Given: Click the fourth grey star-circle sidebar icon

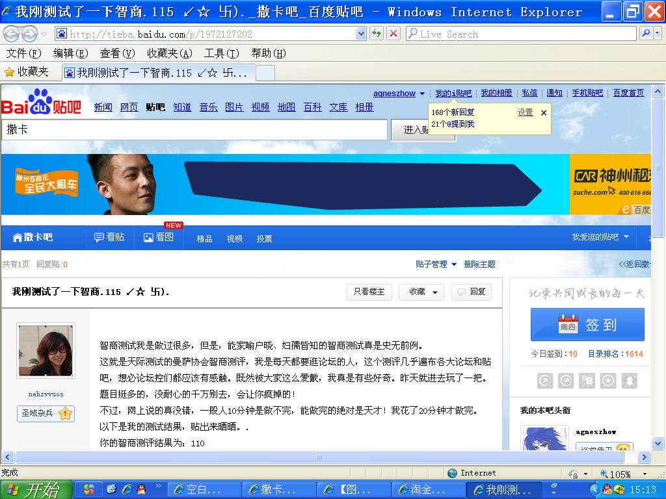Looking at the screenshot, I should point(608,381).
